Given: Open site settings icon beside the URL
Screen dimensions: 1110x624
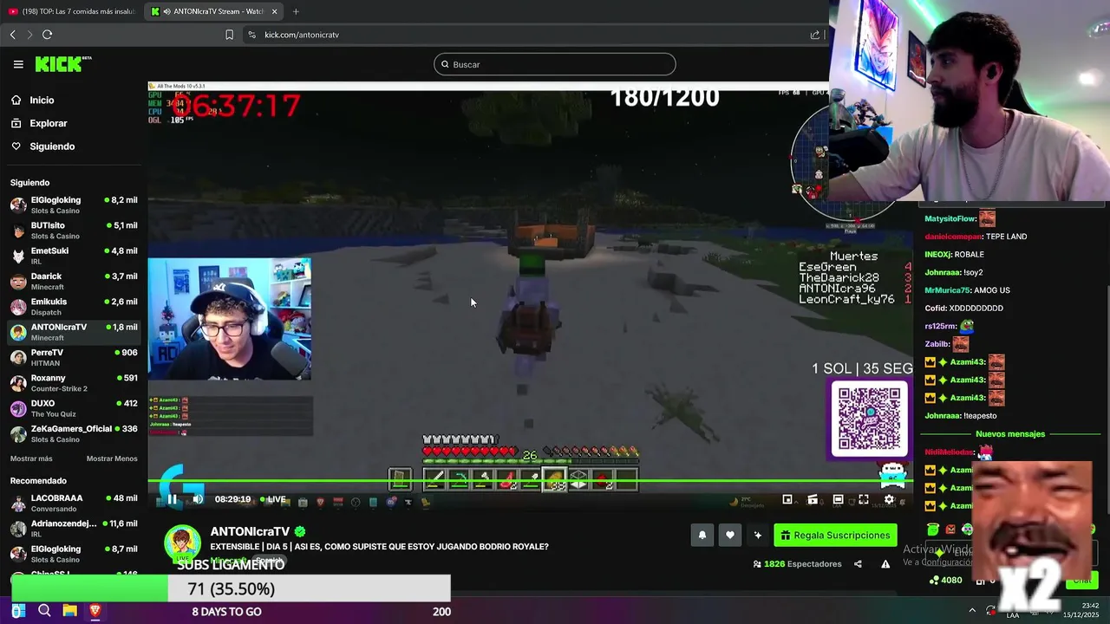Looking at the screenshot, I should [251, 35].
